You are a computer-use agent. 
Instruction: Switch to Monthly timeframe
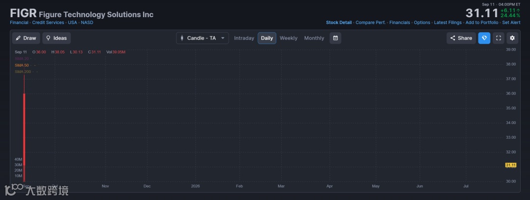314,38
